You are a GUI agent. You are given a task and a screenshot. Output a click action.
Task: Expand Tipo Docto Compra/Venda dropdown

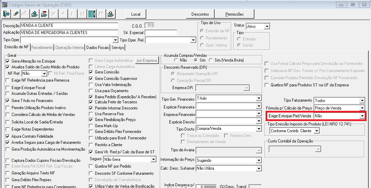point(259,129)
